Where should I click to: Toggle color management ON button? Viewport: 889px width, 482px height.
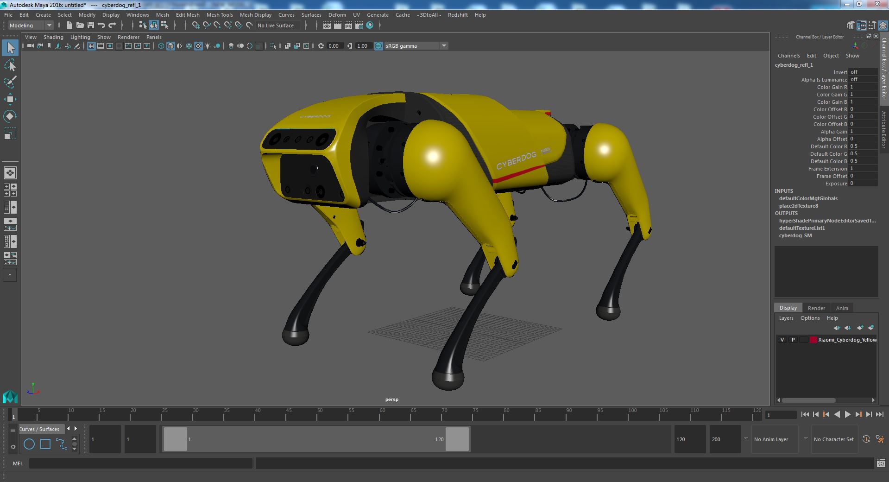pyautogui.click(x=378, y=46)
